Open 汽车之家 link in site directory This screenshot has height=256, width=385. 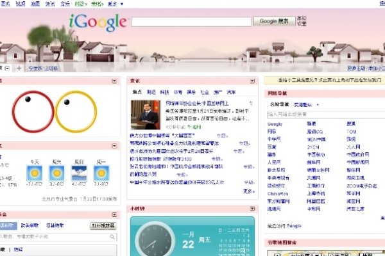(x=355, y=209)
